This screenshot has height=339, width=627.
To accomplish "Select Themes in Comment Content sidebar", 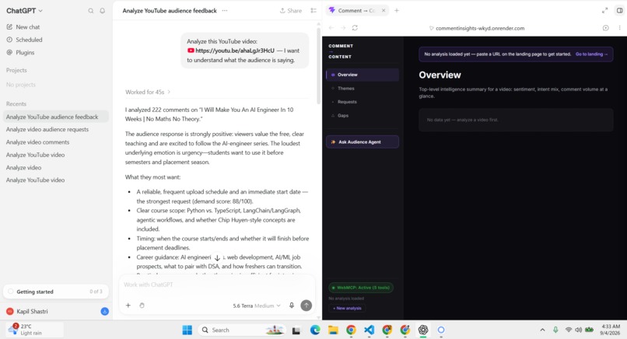I will [363, 89].
